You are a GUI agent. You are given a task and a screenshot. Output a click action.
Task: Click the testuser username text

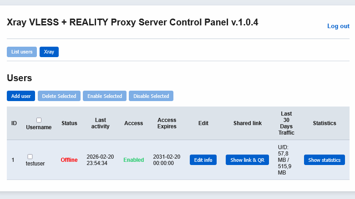tap(35, 164)
